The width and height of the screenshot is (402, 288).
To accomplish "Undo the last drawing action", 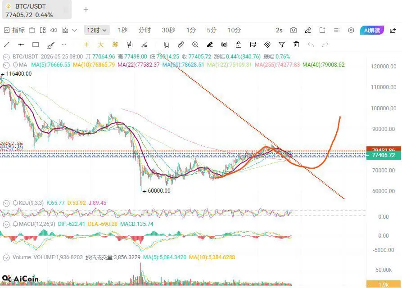I will coord(311,45).
